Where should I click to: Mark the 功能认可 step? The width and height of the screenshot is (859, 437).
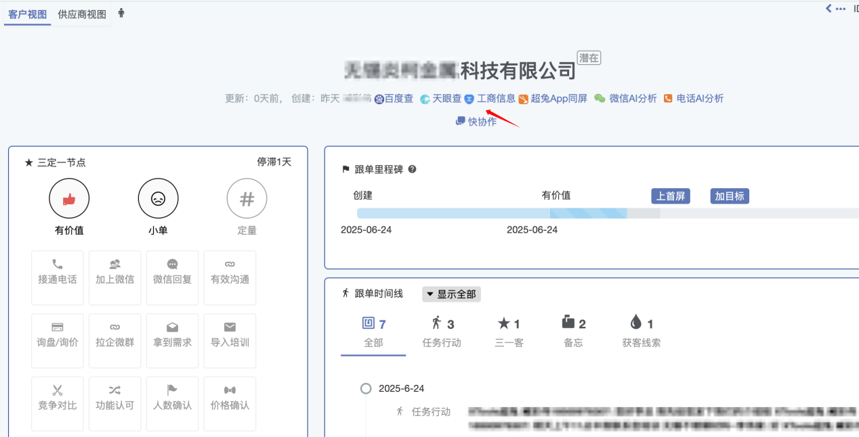pos(115,404)
